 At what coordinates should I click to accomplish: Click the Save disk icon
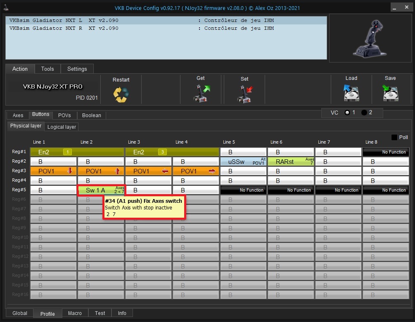pos(390,93)
